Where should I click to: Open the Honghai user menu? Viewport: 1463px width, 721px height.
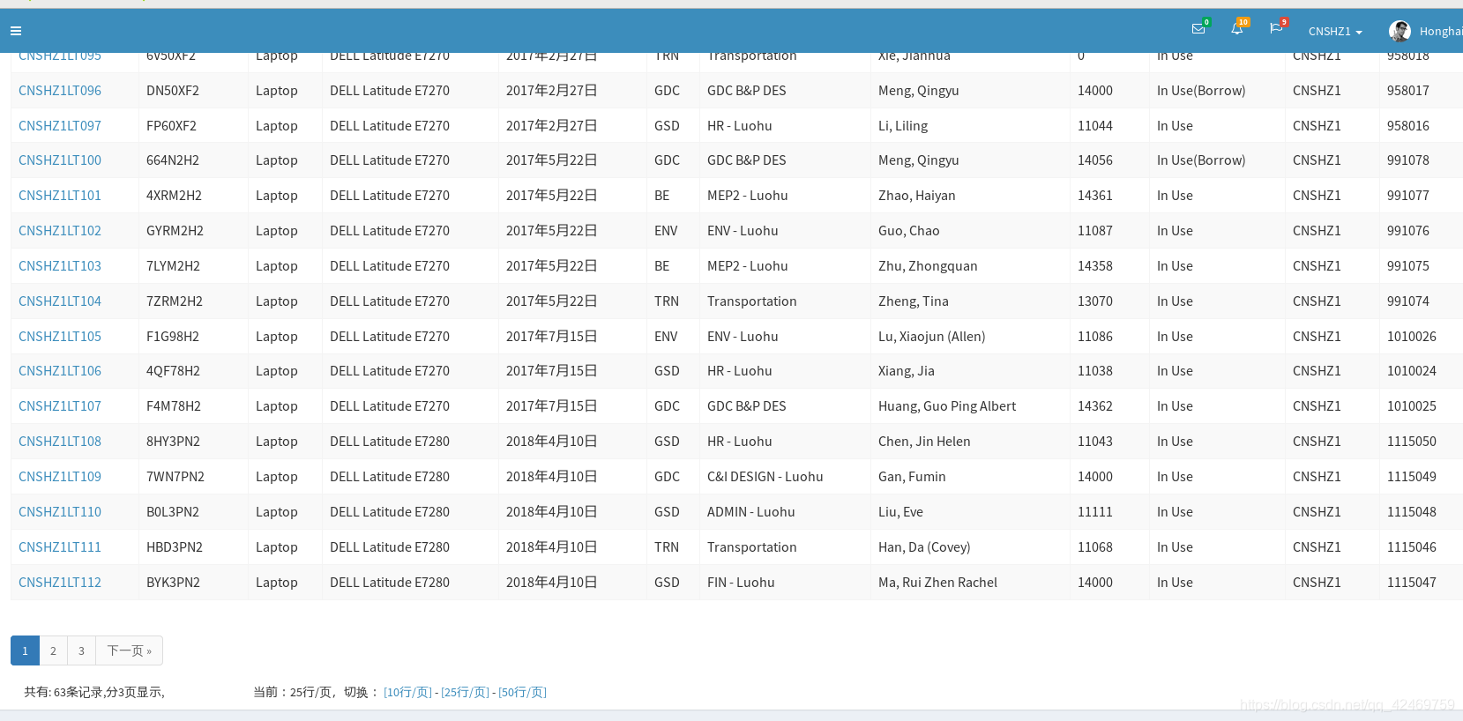pyautogui.click(x=1440, y=31)
